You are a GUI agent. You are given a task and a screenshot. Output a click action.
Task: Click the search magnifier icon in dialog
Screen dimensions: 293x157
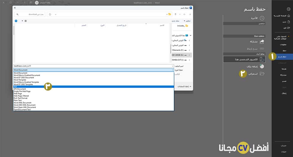click(x=18, y=14)
